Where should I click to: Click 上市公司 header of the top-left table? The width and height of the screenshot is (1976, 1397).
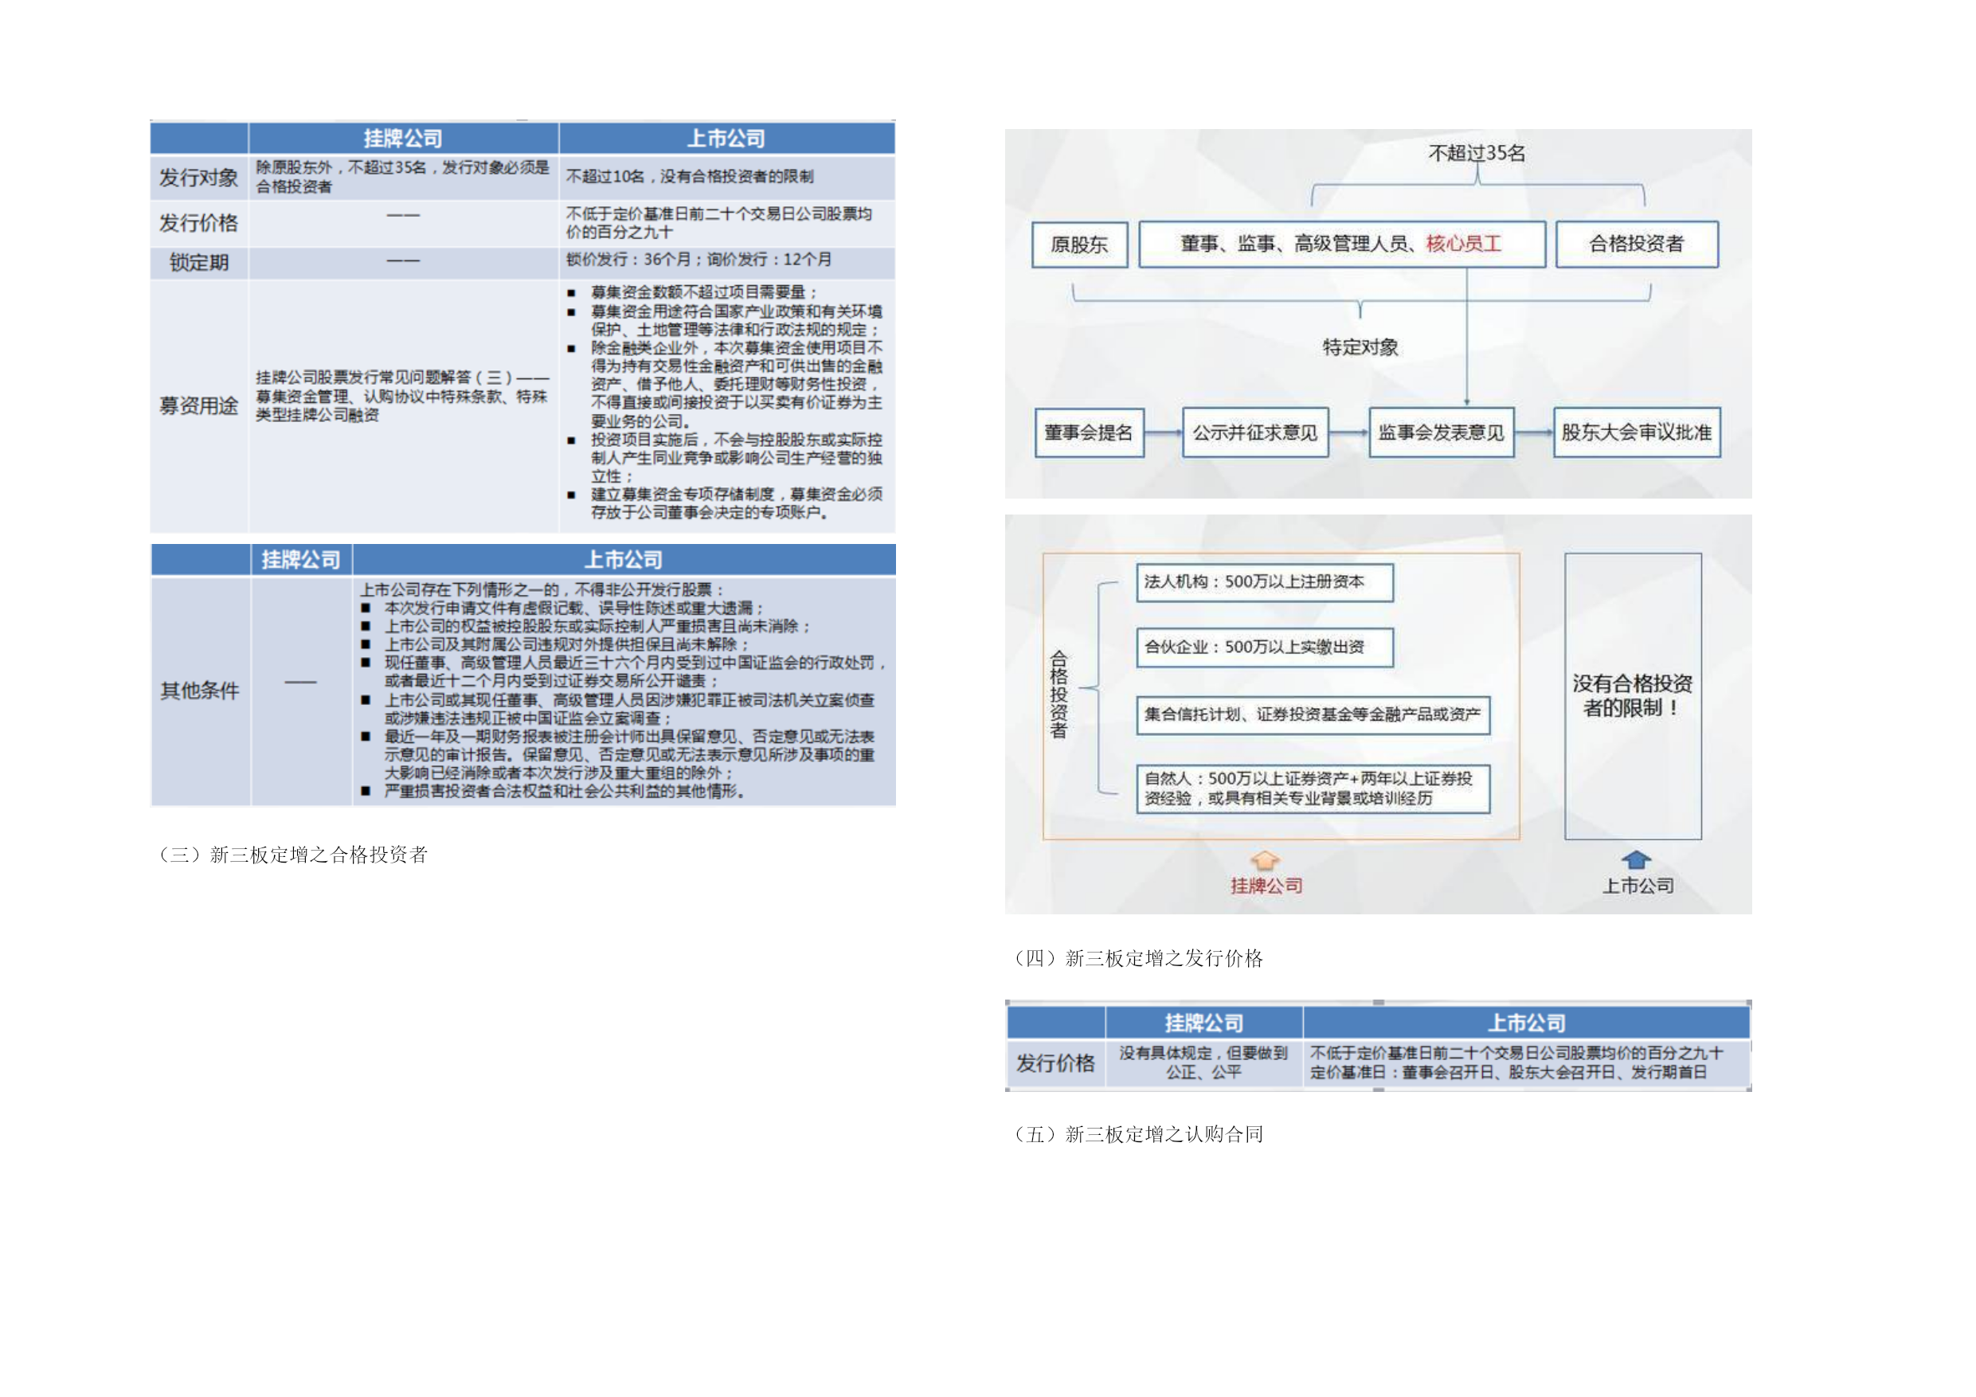coord(726,138)
